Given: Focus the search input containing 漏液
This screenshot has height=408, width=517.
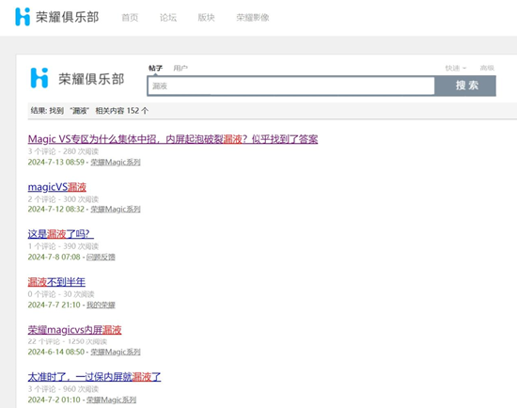Looking at the screenshot, I should [290, 86].
